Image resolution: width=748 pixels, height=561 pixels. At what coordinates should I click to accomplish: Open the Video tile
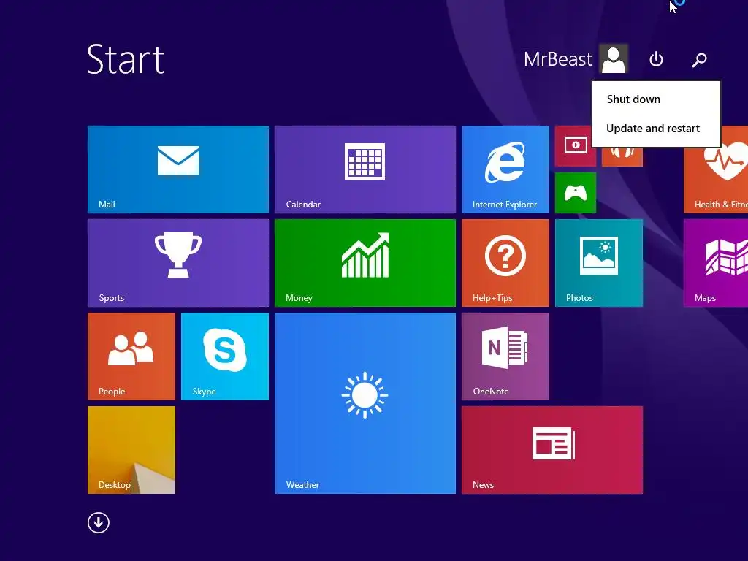(x=575, y=146)
